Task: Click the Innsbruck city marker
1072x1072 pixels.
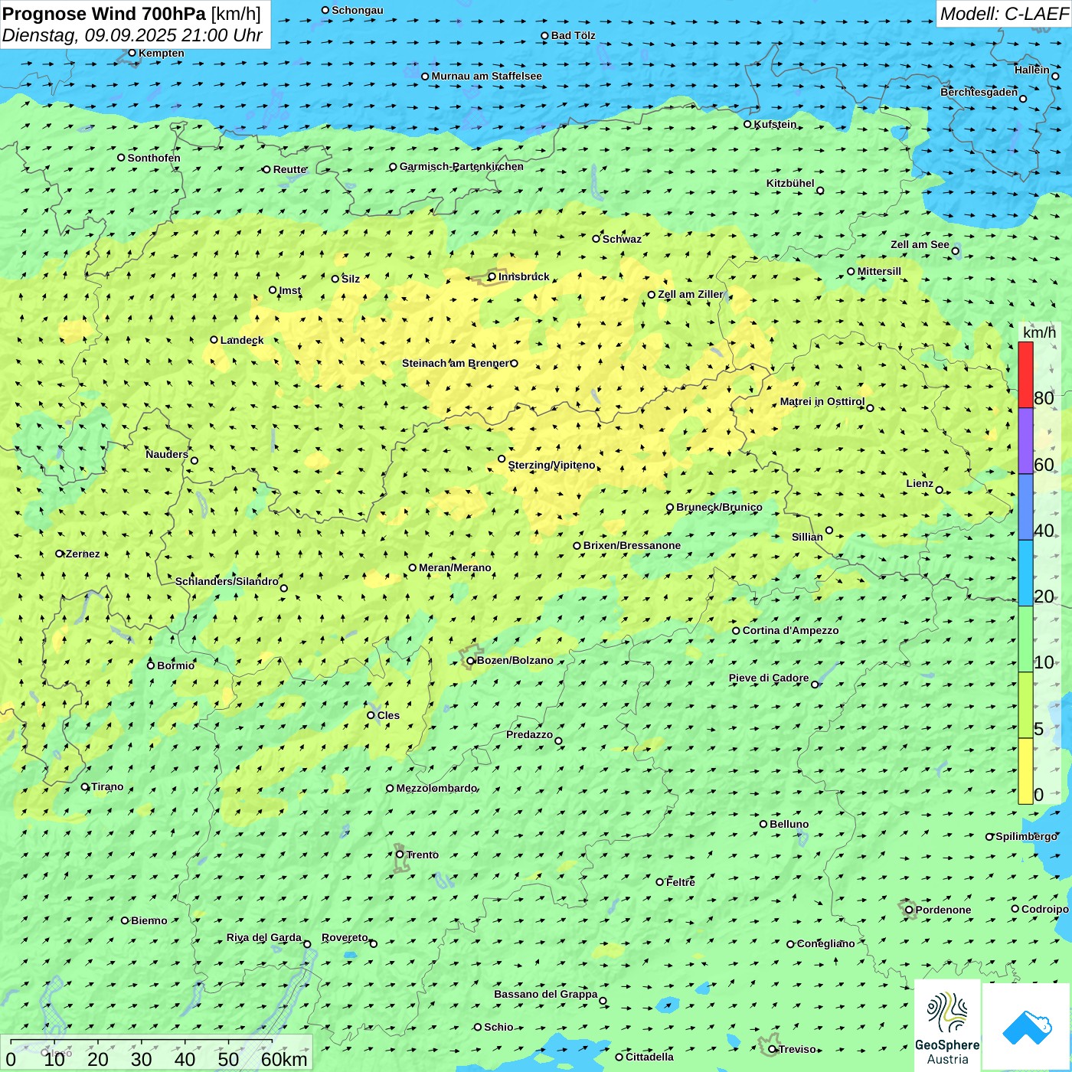Action: (492, 277)
